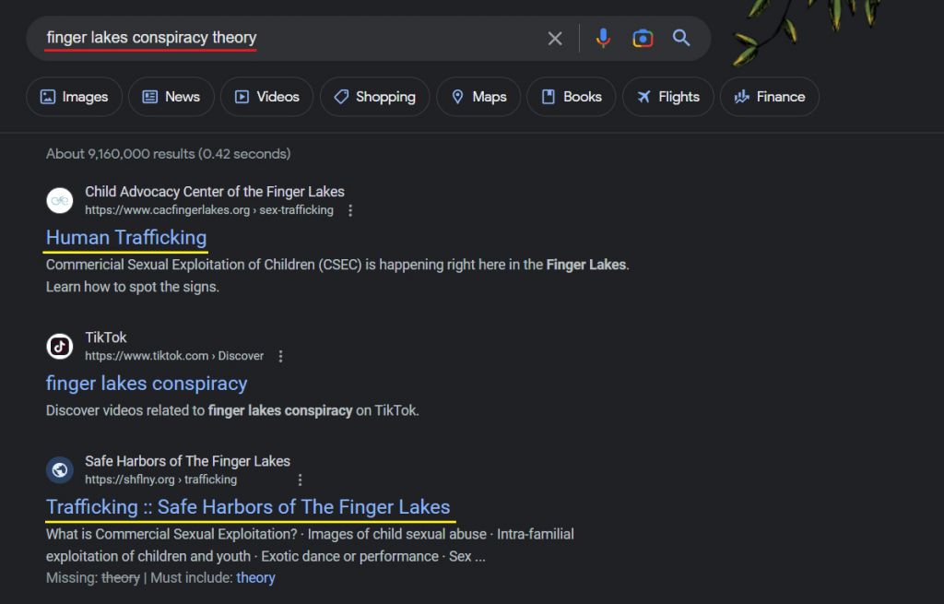Open the Flights filter chip
944x604 pixels.
pos(668,97)
